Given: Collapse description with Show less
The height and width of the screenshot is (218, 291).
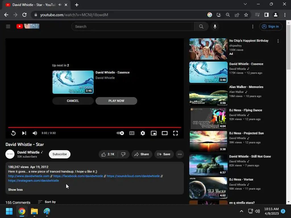Looking at the screenshot, I should click(15, 190).
